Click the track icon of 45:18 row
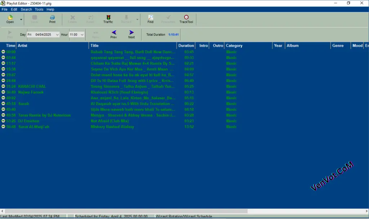Screen dimensions: 369x219 pyautogui.click(x=3, y=104)
